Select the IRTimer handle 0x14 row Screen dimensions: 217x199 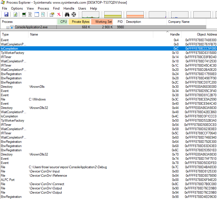pyautogui.click(x=108, y=57)
